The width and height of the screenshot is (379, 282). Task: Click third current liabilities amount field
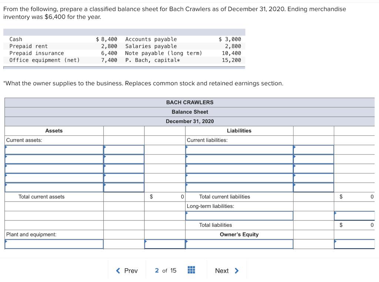point(313,169)
